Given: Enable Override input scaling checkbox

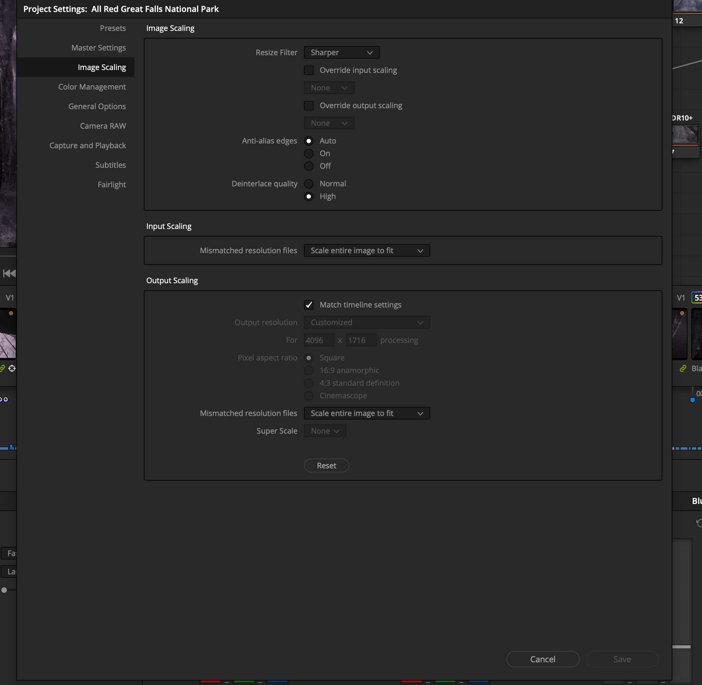Looking at the screenshot, I should [309, 70].
